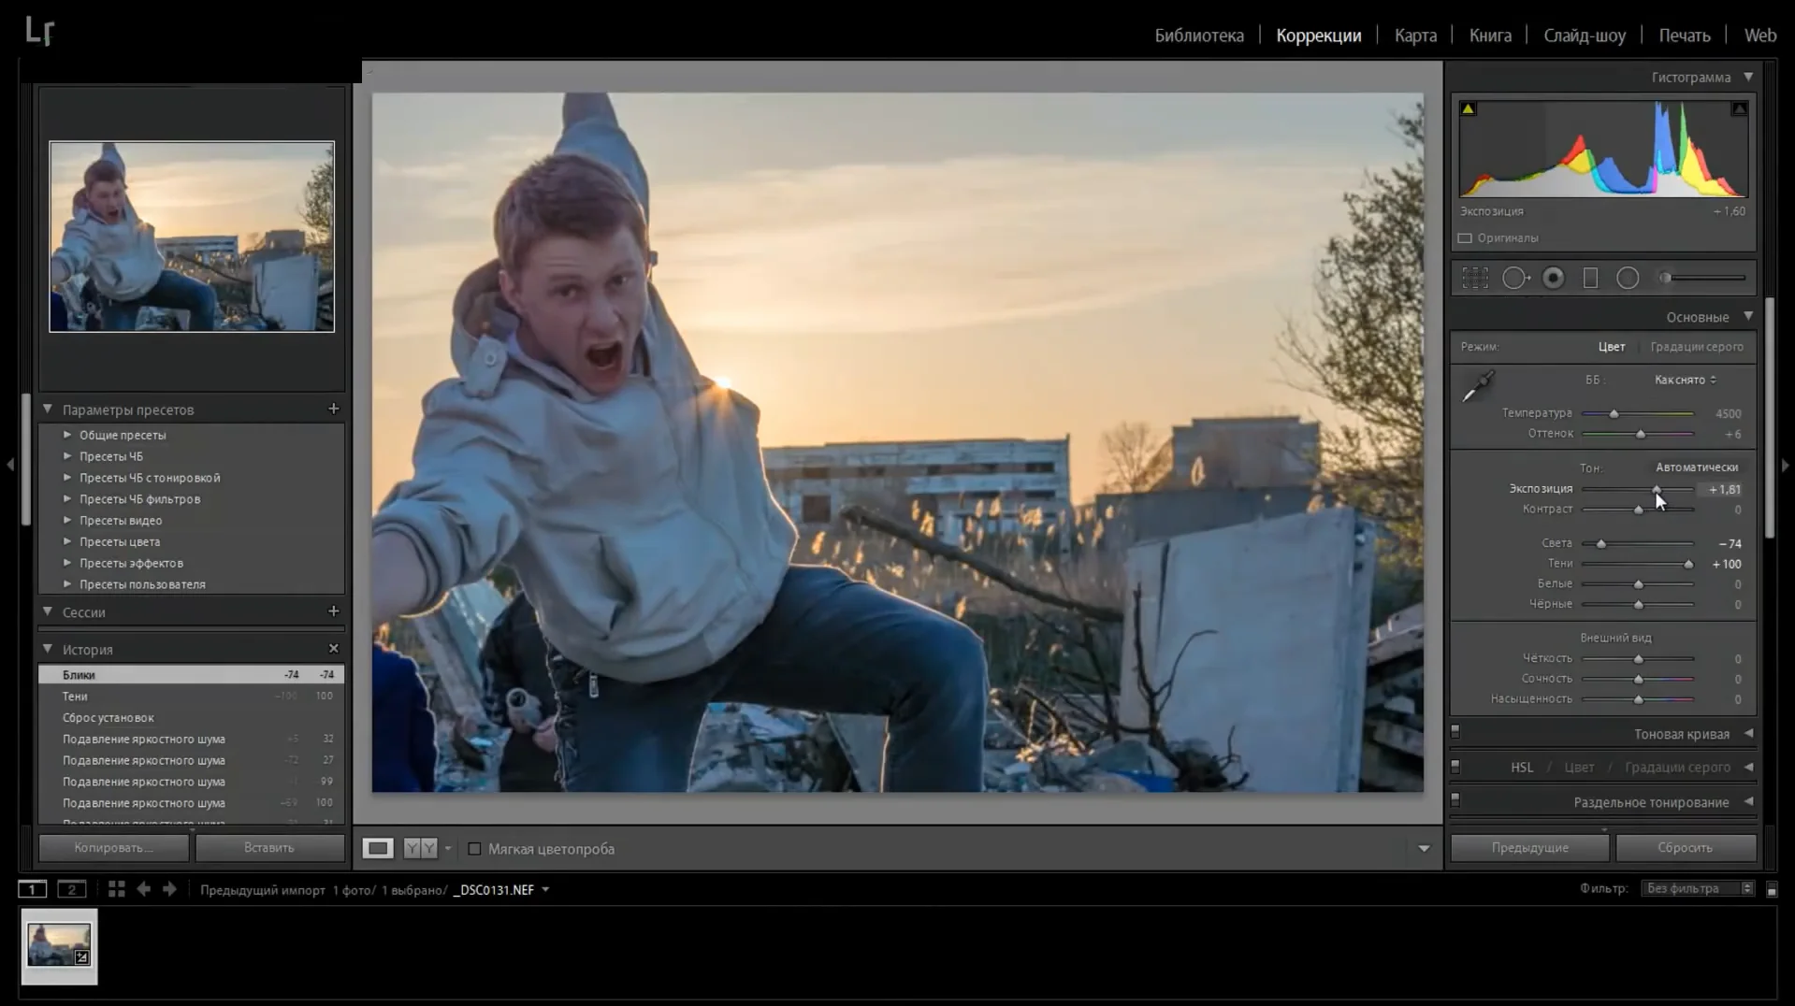Open Коррекции module
The width and height of the screenshot is (1795, 1006).
pos(1319,36)
